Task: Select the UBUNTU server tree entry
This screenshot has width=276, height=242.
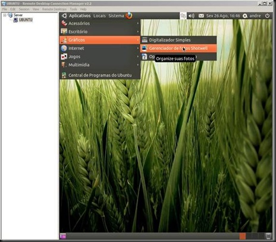Action: [26, 20]
